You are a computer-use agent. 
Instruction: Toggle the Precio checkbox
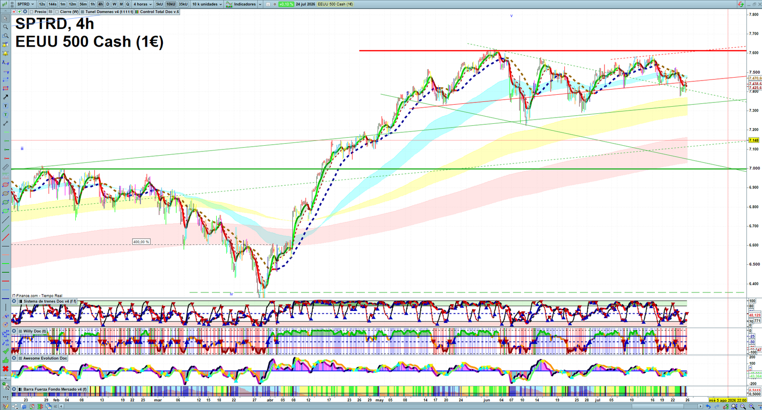tap(31, 11)
